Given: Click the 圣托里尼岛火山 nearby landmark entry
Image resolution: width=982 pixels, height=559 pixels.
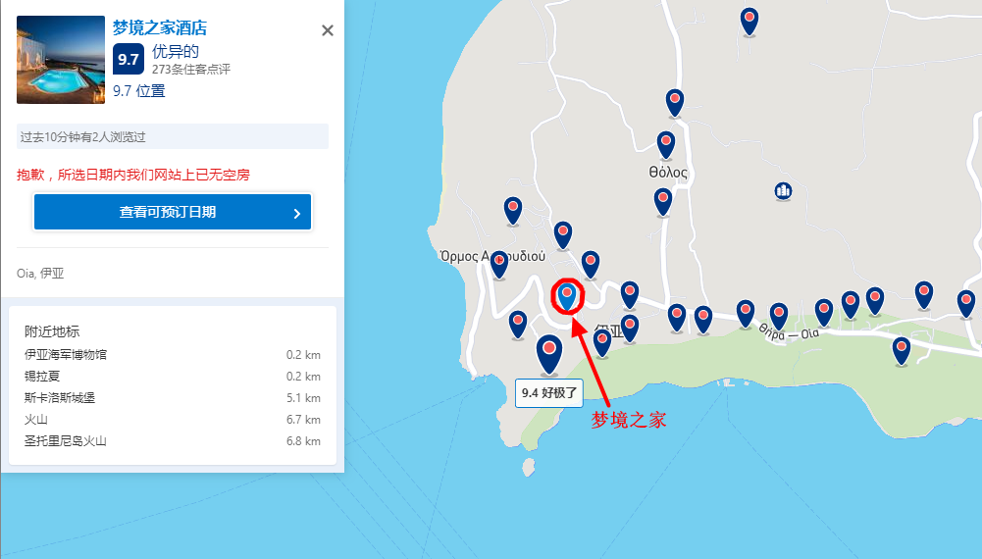Looking at the screenshot, I should click(x=66, y=441).
